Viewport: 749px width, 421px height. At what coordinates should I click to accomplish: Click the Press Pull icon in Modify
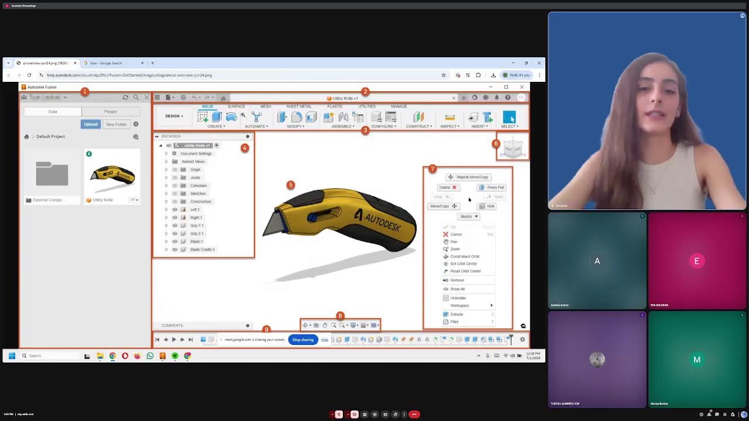click(x=283, y=118)
